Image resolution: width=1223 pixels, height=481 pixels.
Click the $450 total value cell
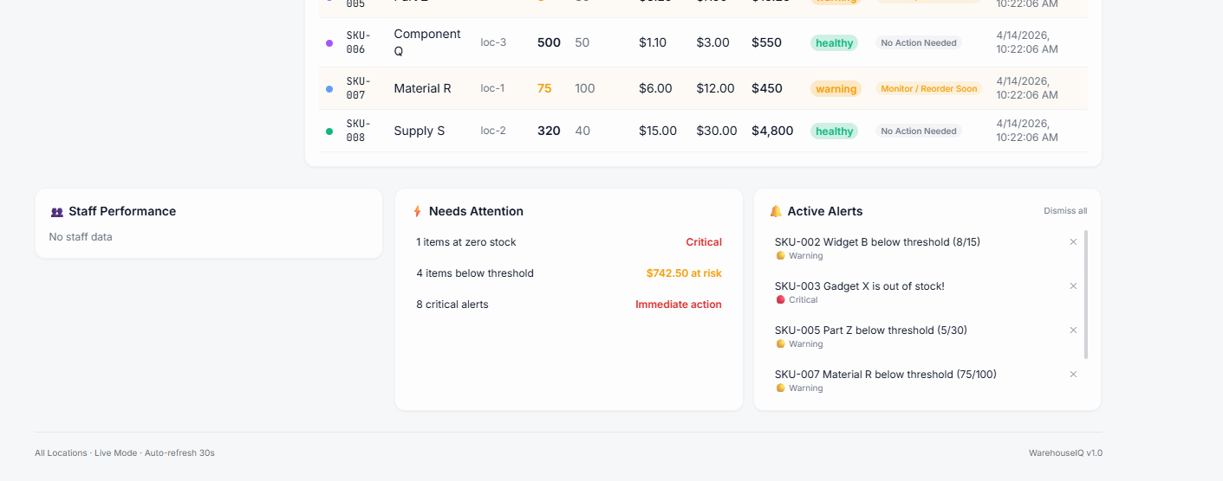coord(767,88)
